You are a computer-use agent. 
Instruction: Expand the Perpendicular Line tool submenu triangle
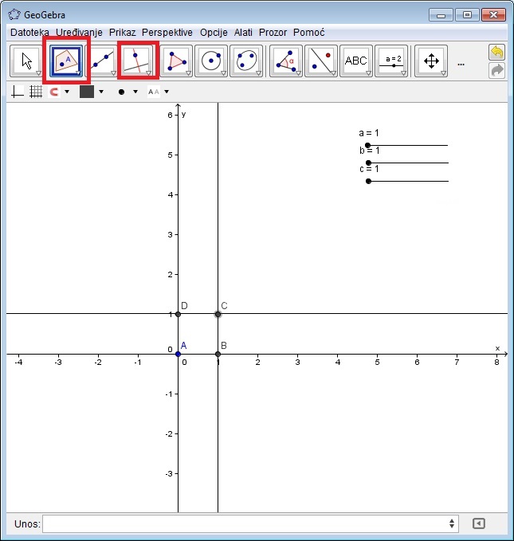tap(148, 73)
